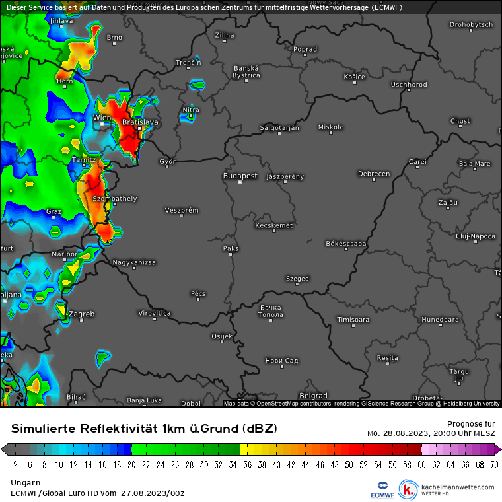502x502 pixels.
Task: Click the 'Simulierte Reflektivität 1km ü.Grund' title
Action: (x=144, y=429)
